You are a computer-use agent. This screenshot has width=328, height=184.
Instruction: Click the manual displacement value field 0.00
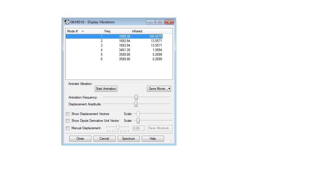138,128
